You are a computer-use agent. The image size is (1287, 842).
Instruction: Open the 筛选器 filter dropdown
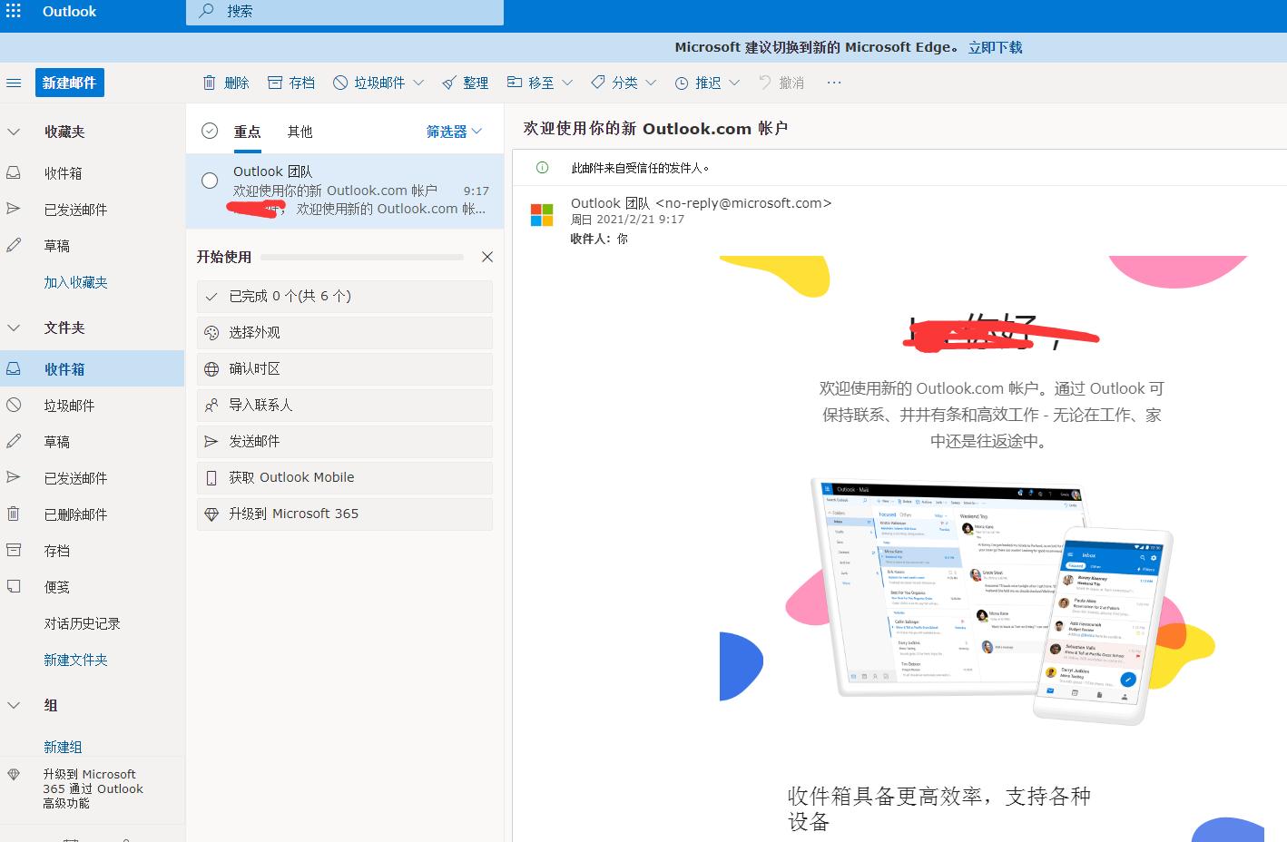click(453, 131)
